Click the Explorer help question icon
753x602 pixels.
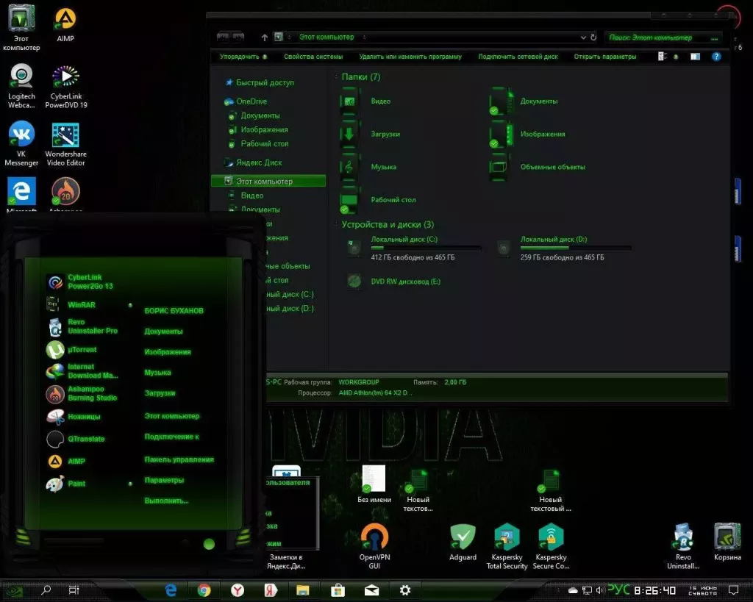coord(716,57)
